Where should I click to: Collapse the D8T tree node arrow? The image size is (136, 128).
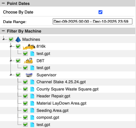click(x=11, y=61)
